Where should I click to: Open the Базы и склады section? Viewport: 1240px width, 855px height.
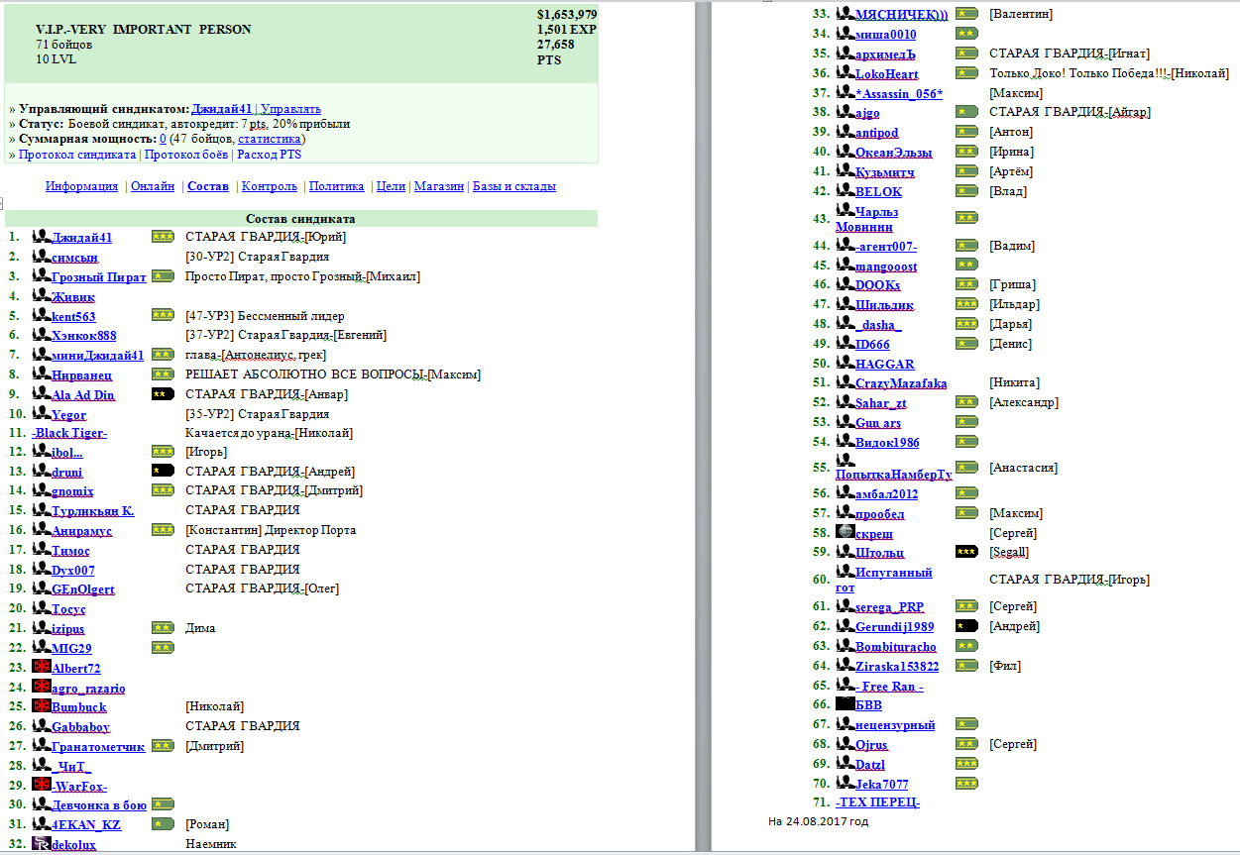(514, 186)
